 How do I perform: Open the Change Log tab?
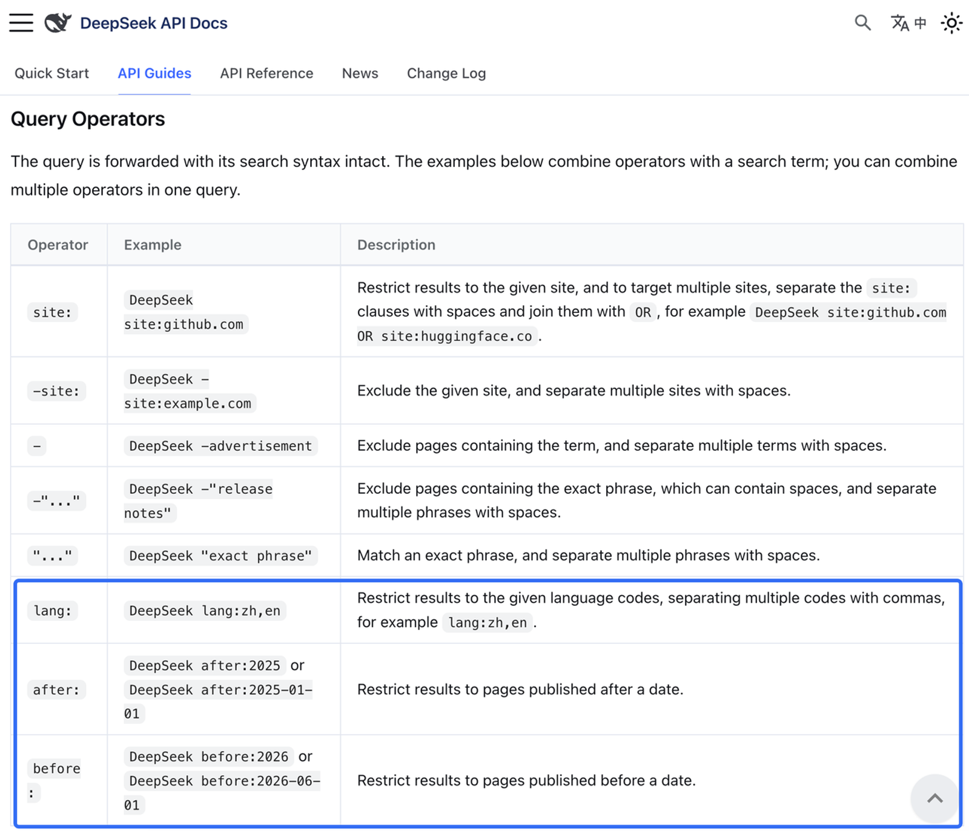coord(446,73)
